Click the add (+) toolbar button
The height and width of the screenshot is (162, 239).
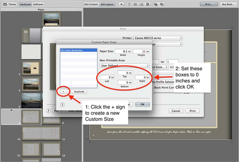click(x=122, y=4)
